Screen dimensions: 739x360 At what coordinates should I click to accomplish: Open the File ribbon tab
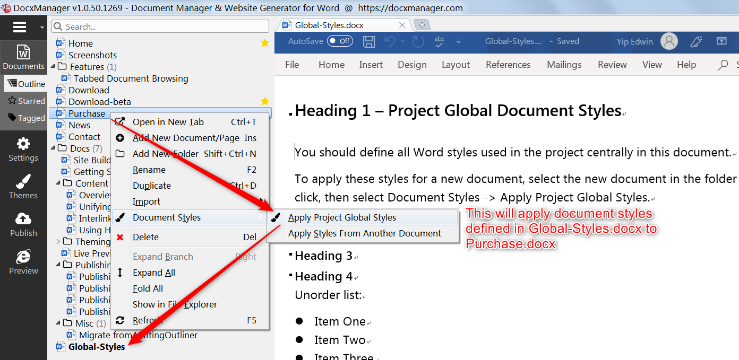pos(292,65)
